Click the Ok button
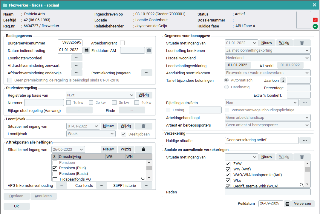 pyautogui.click(x=16, y=206)
